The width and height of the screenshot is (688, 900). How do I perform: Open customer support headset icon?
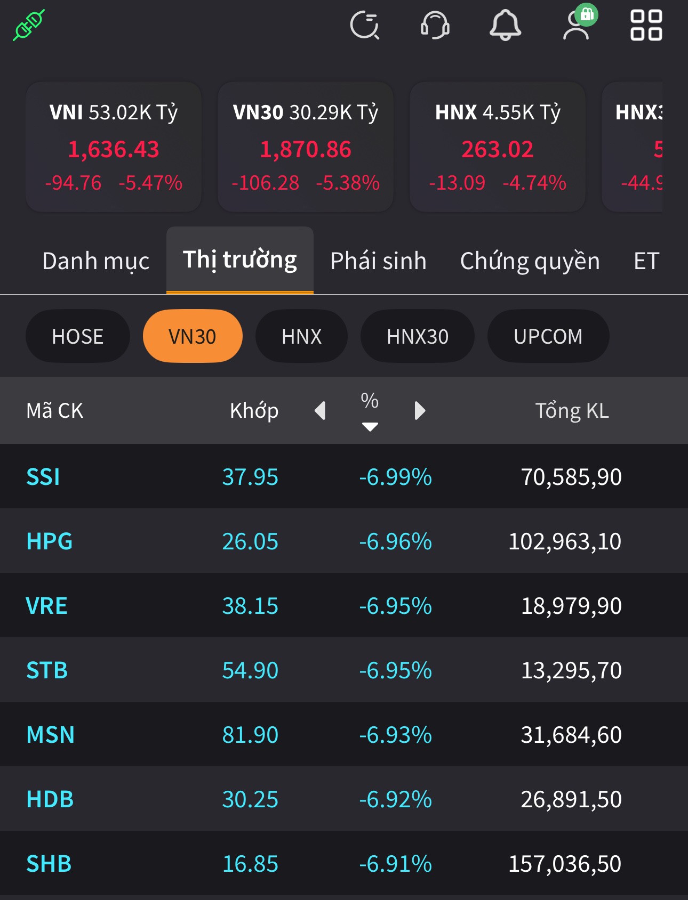435,25
